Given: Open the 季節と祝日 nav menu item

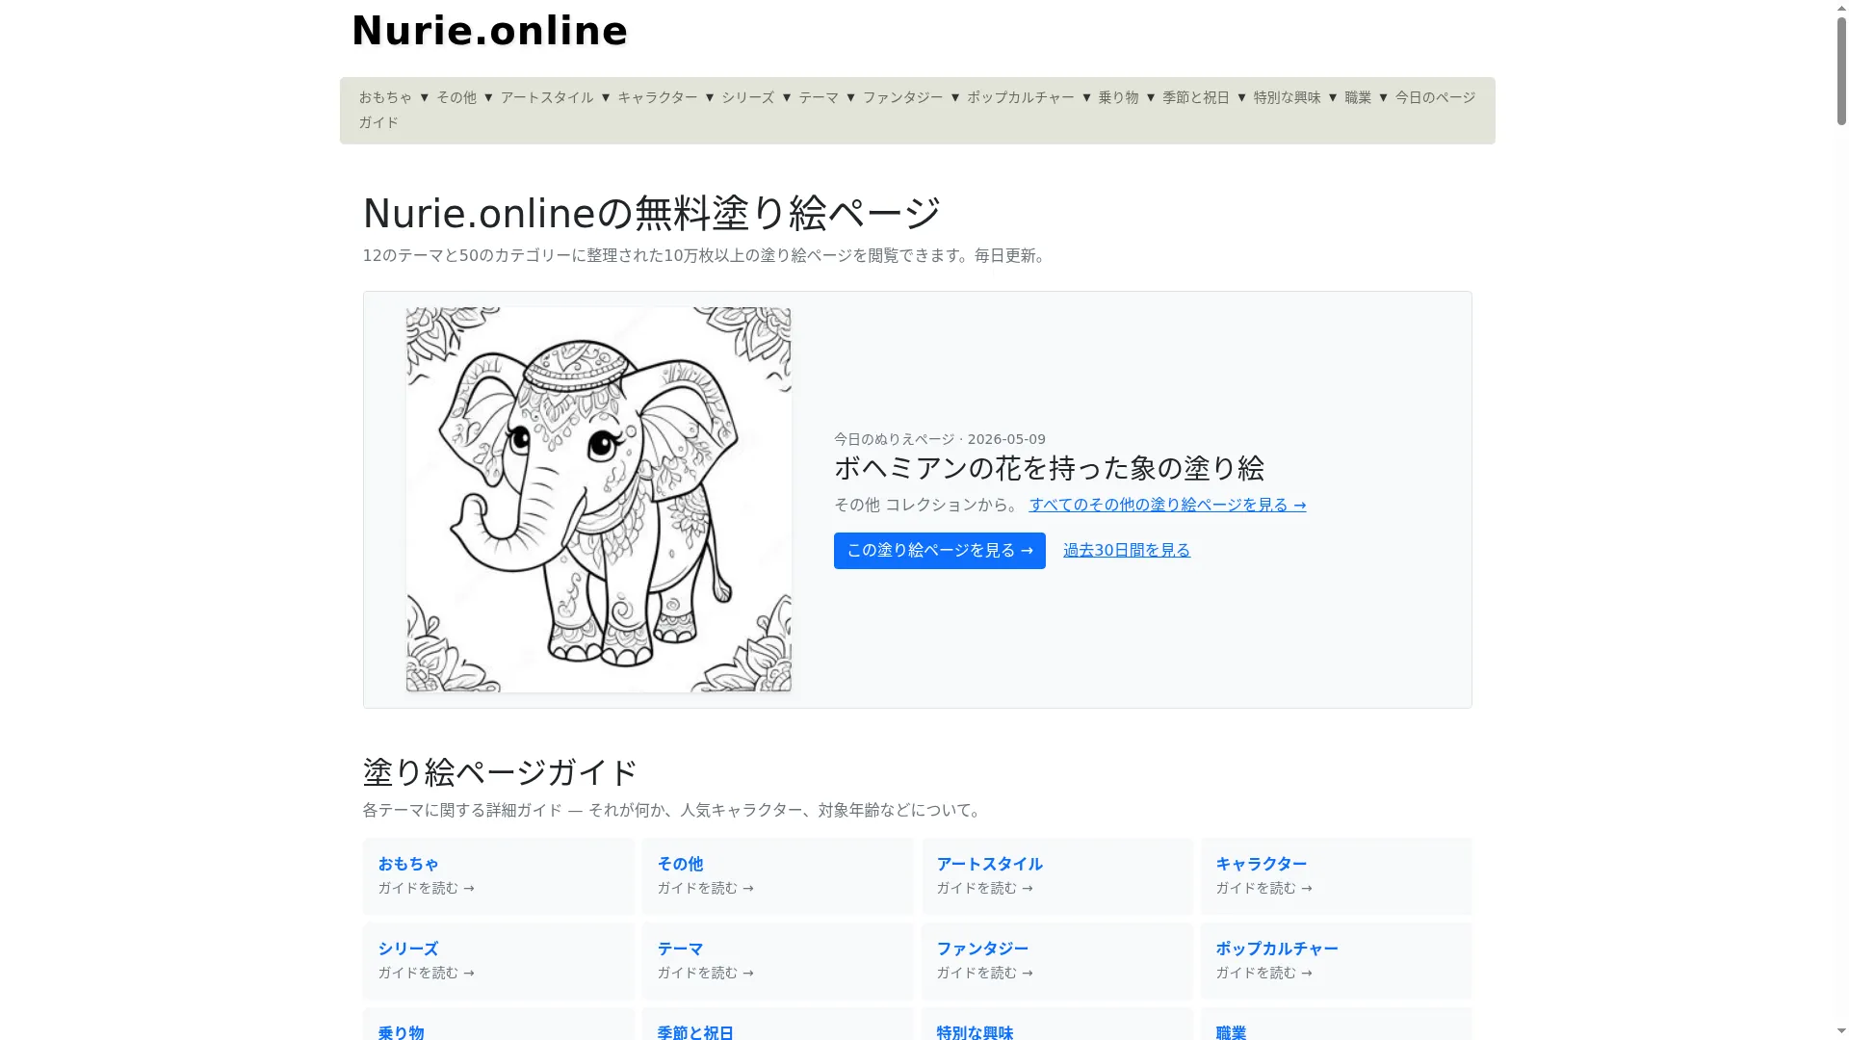Looking at the screenshot, I should (1196, 97).
